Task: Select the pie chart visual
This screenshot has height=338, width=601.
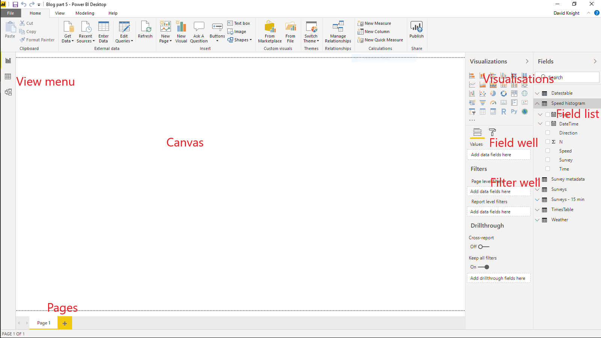Action: (x=493, y=94)
